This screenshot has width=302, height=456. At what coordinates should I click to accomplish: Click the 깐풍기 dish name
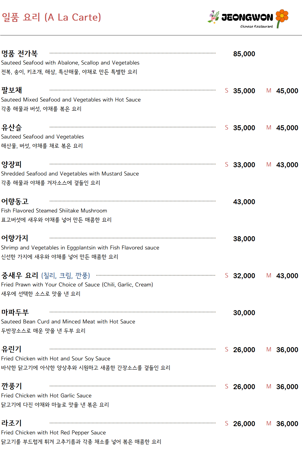11,386
